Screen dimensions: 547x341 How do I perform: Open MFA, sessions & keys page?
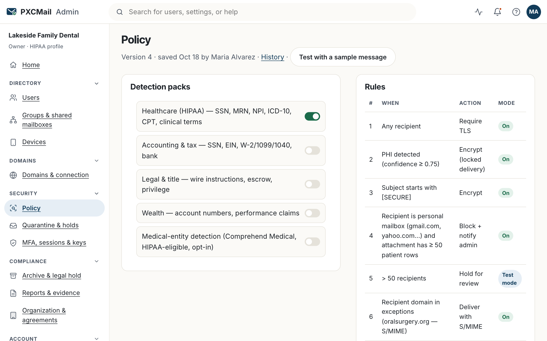point(54,243)
